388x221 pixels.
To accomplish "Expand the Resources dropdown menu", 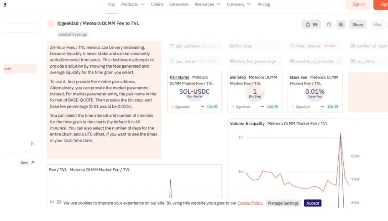I will click(207, 5).
